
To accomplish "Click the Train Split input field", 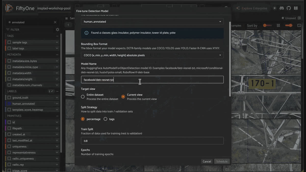I will (152, 141).
